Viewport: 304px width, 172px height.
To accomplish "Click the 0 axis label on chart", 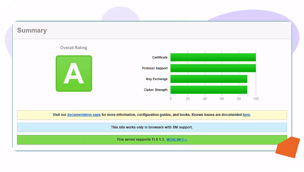I will [170, 99].
